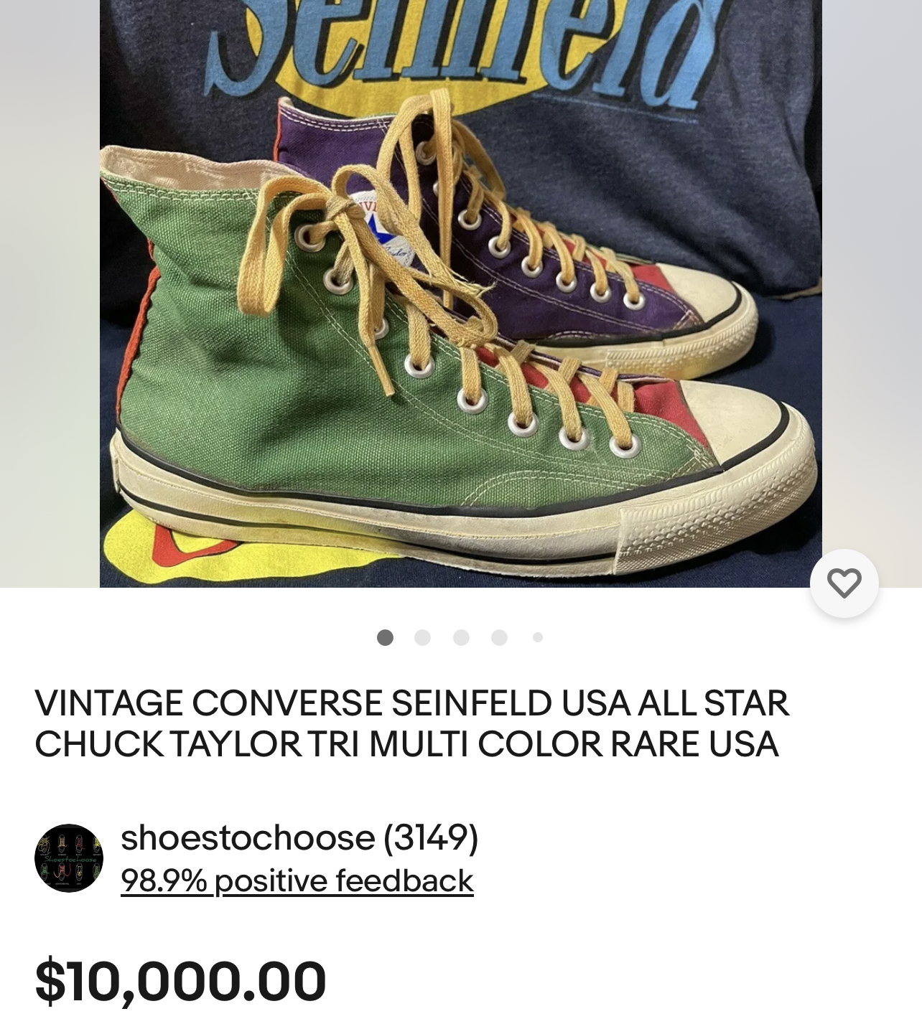
Task: Switch to the third photo dot
Action: (x=461, y=637)
